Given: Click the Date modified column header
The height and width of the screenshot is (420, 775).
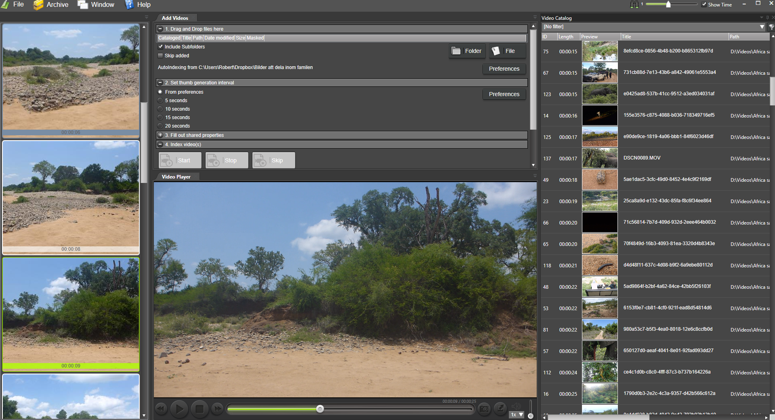Looking at the screenshot, I should [219, 38].
